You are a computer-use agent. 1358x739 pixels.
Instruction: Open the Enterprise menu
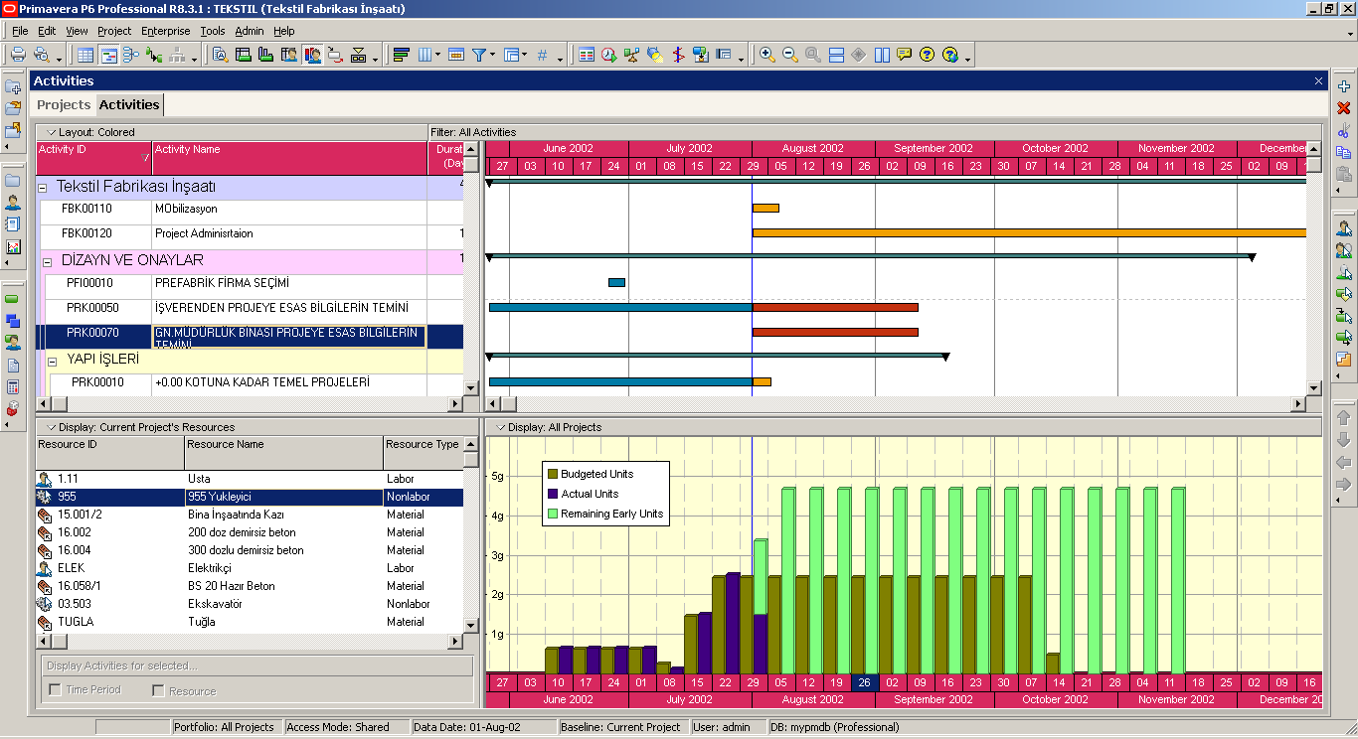(165, 31)
